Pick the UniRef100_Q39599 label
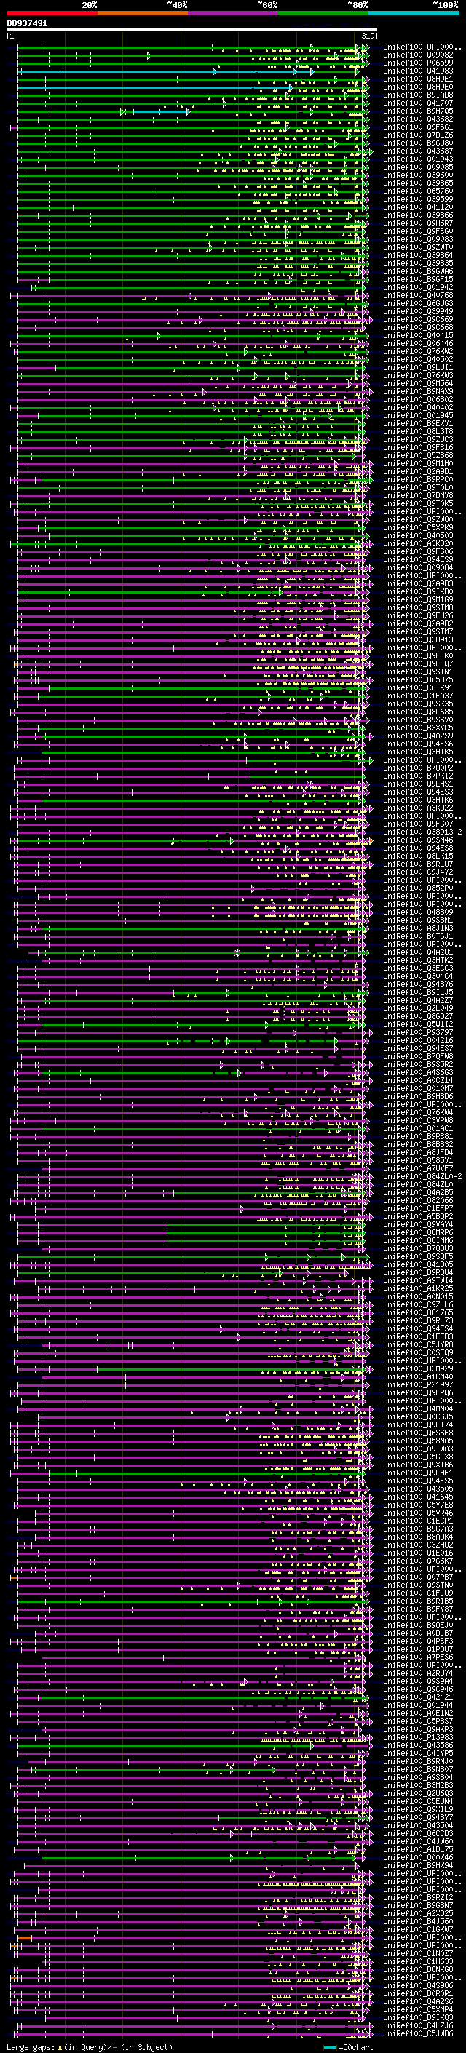The height and width of the screenshot is (2053, 466). 418,198
